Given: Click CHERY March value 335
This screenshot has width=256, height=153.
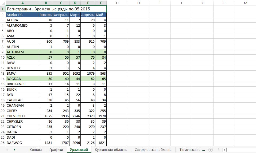Looking at the screenshot, I should [75, 111].
